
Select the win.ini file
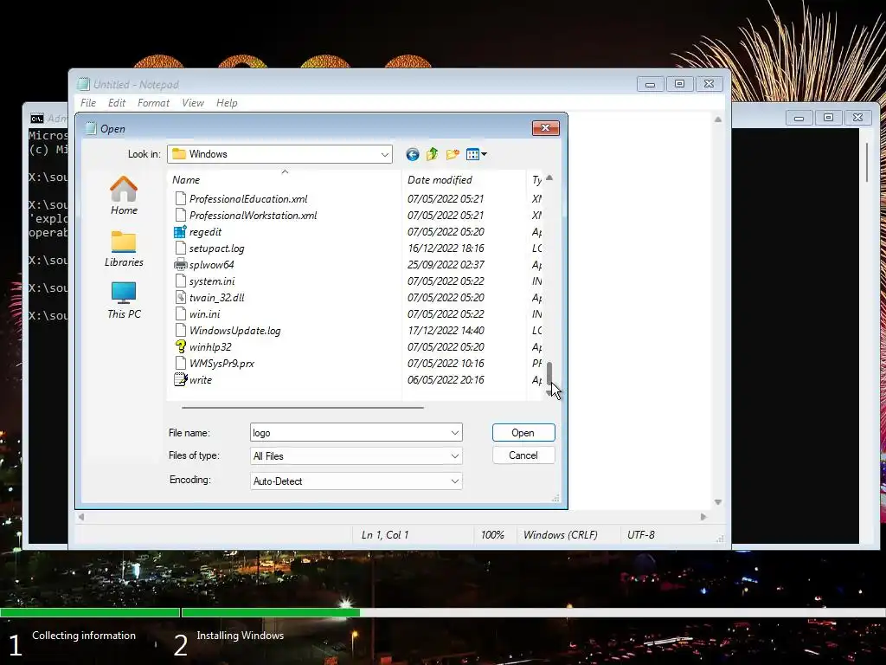[197, 313]
